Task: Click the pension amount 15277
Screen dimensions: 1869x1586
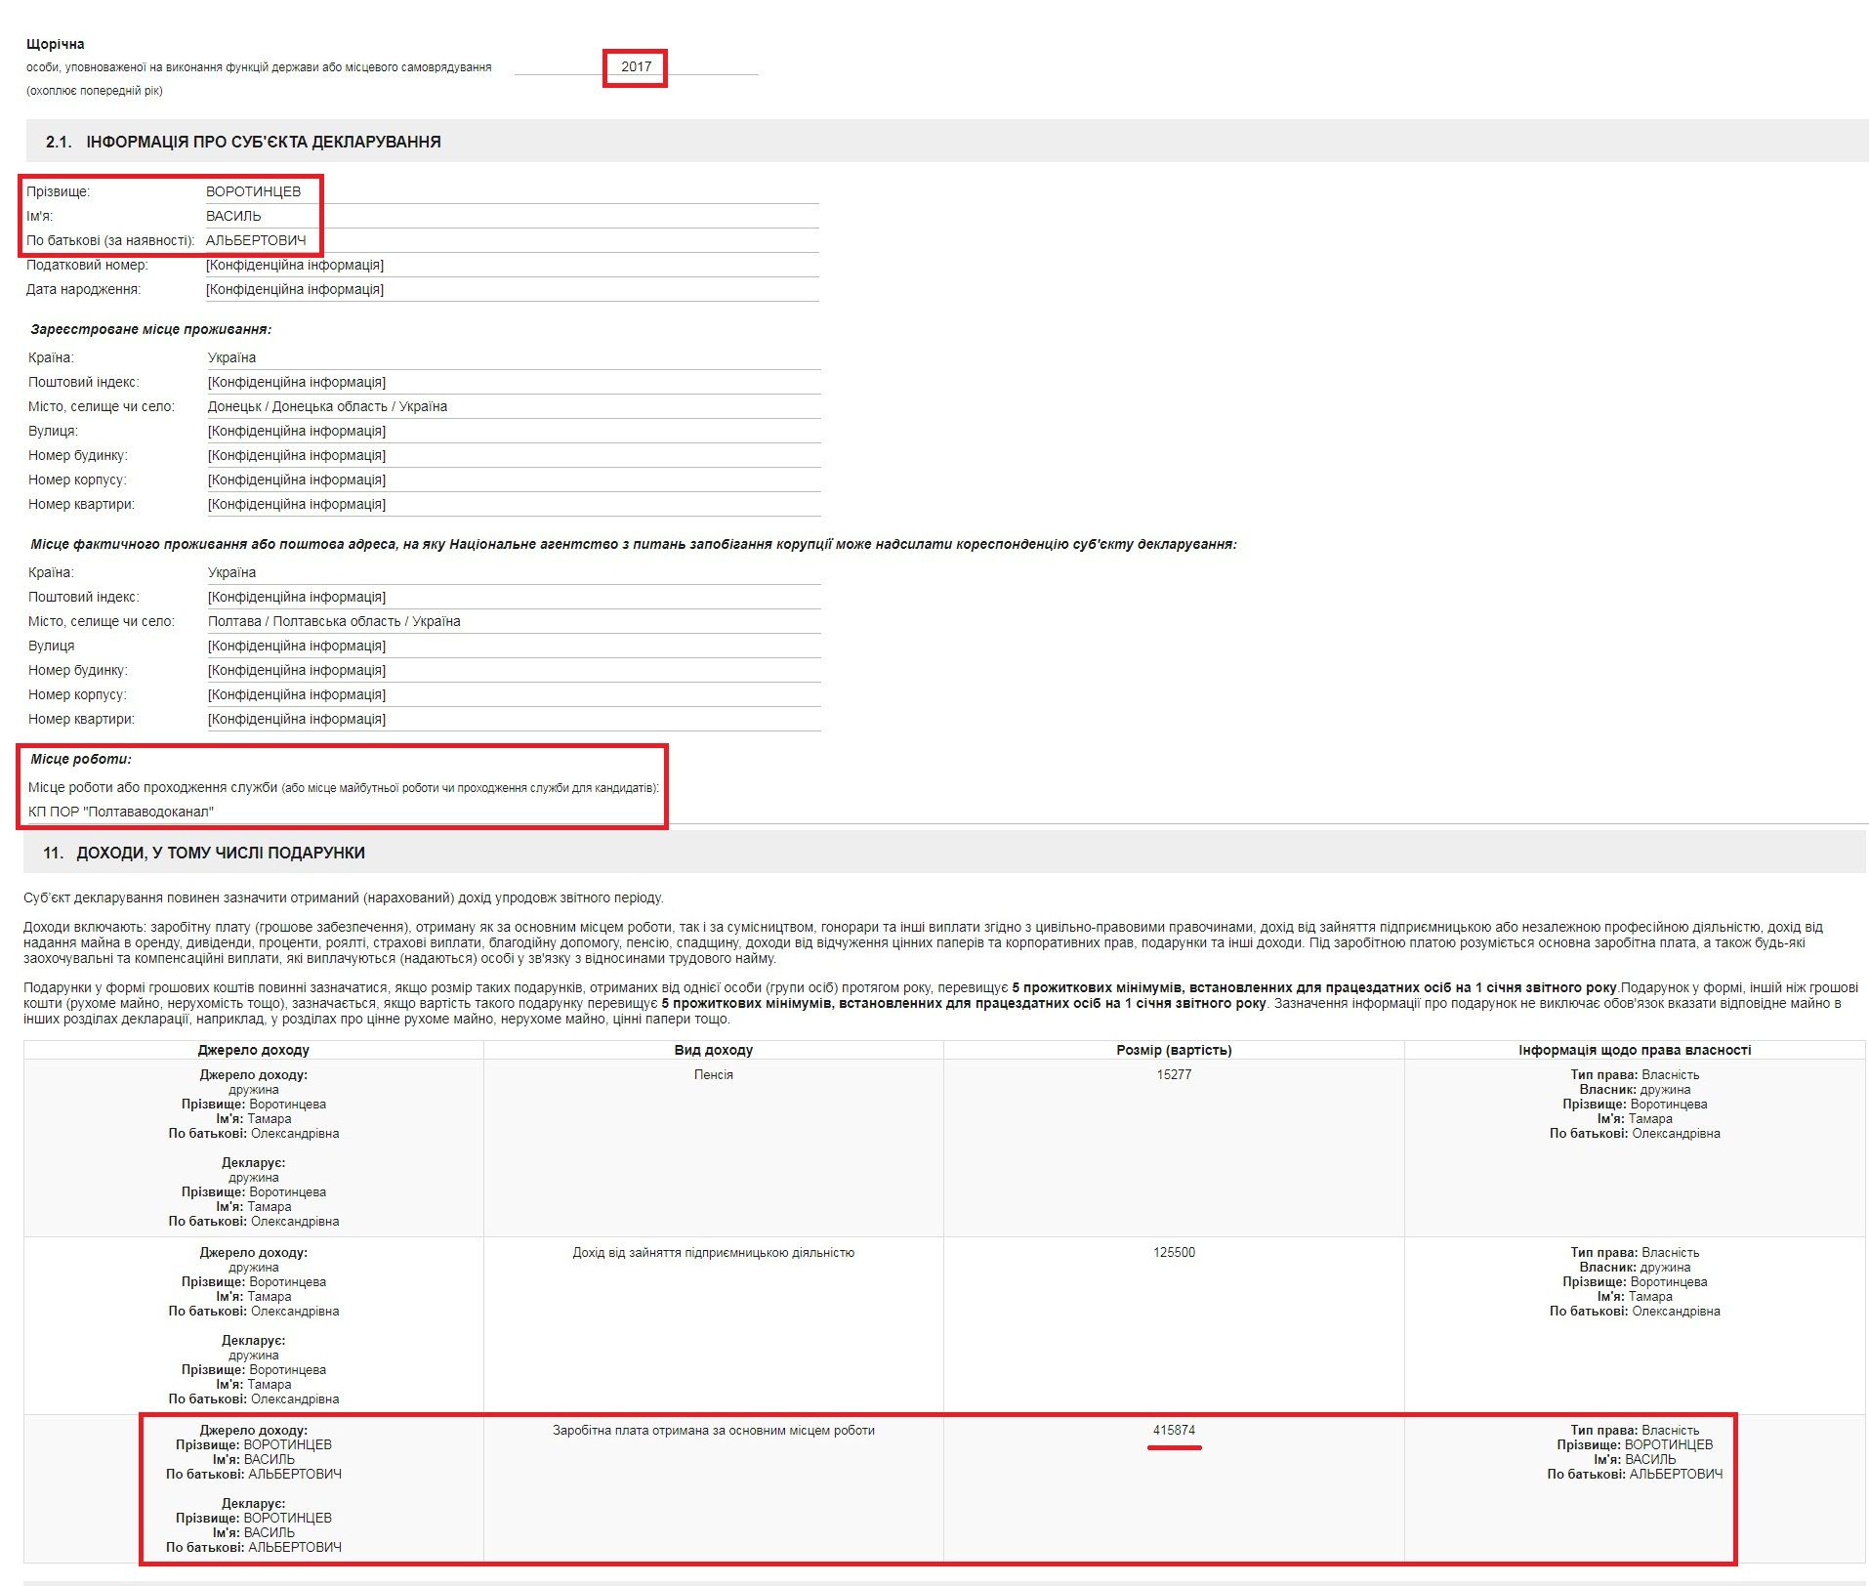Action: pos(1174,1074)
